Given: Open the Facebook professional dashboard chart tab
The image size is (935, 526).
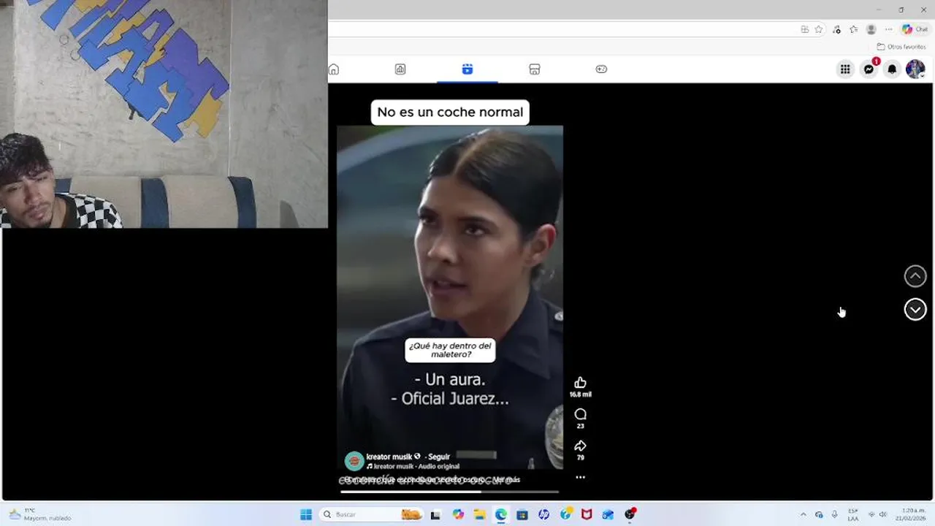Looking at the screenshot, I should 400,69.
